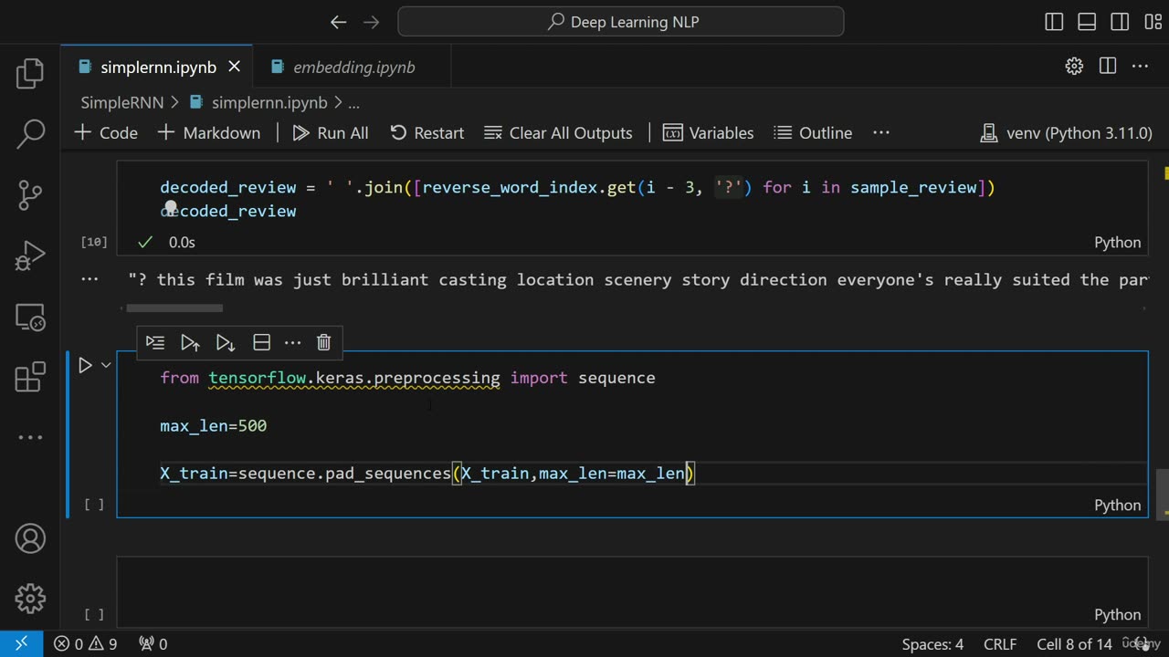
Task: Open the Run and Debug view
Action: [30, 255]
